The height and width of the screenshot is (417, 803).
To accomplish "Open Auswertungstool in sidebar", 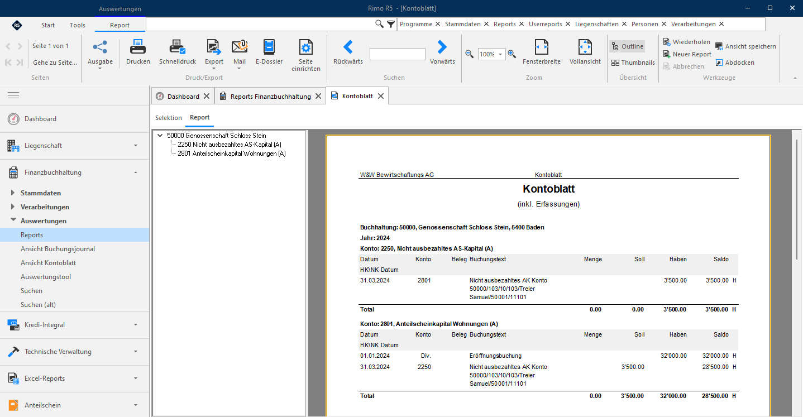I will [x=46, y=277].
